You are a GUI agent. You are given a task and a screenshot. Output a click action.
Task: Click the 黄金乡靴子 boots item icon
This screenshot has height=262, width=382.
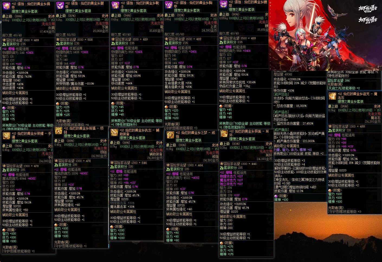115,5
